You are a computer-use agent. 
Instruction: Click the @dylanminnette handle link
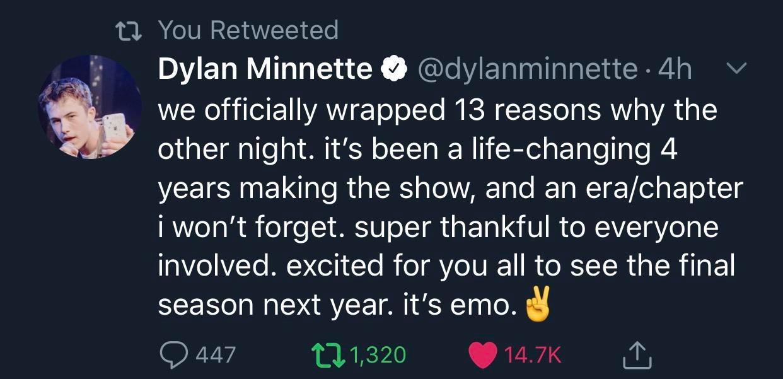[x=528, y=69]
